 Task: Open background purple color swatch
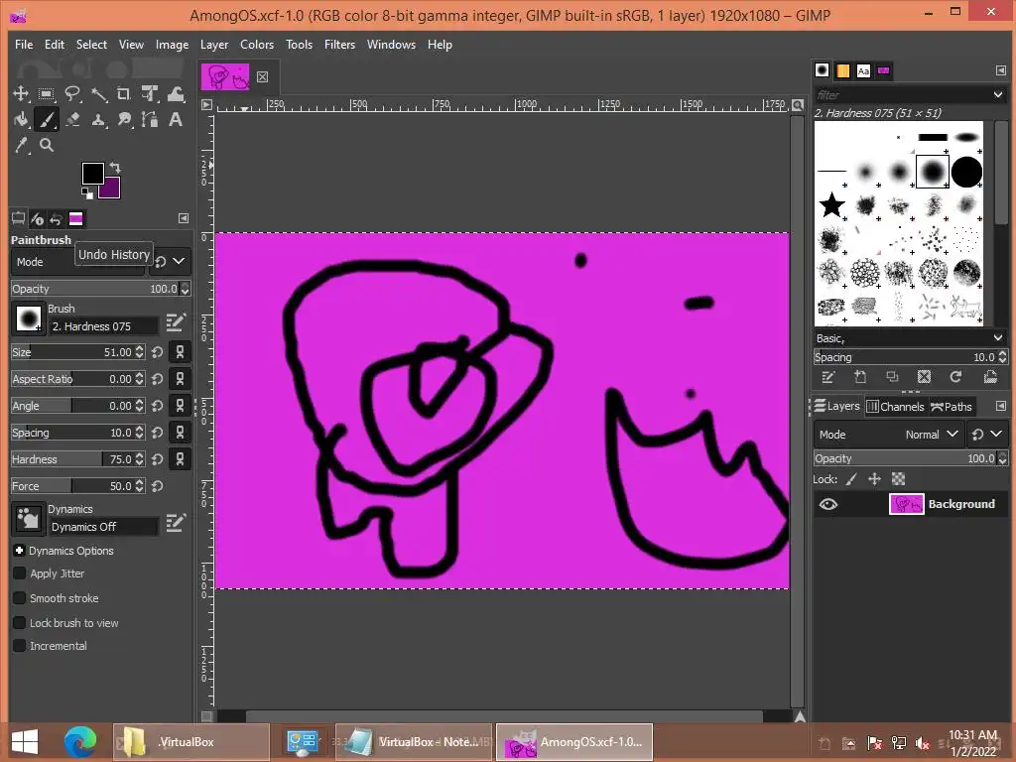112,190
